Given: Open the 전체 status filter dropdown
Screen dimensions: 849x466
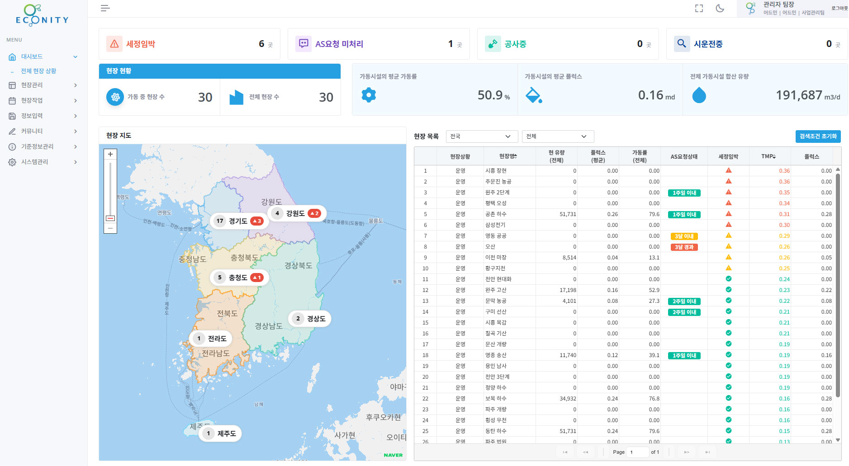Looking at the screenshot, I should point(557,137).
